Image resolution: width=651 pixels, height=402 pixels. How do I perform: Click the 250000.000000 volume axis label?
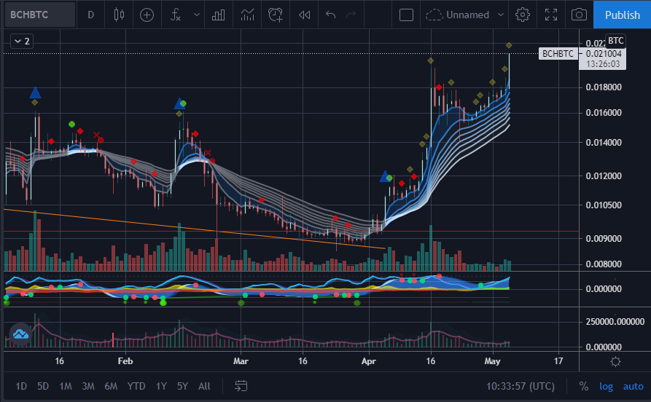[x=615, y=321]
